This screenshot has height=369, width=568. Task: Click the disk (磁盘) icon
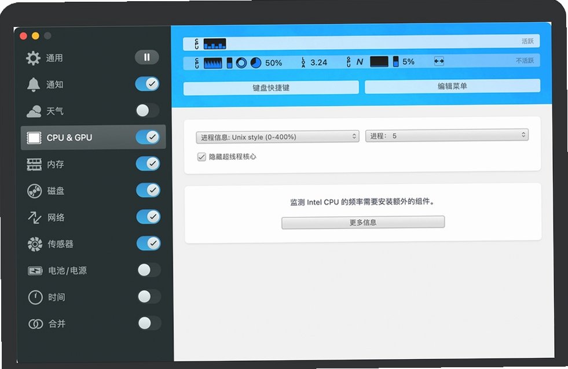[34, 191]
